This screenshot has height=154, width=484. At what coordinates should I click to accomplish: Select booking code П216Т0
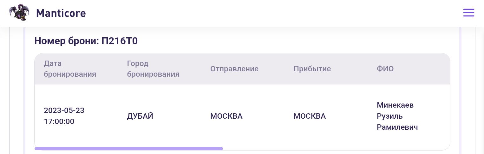pyautogui.click(x=120, y=41)
